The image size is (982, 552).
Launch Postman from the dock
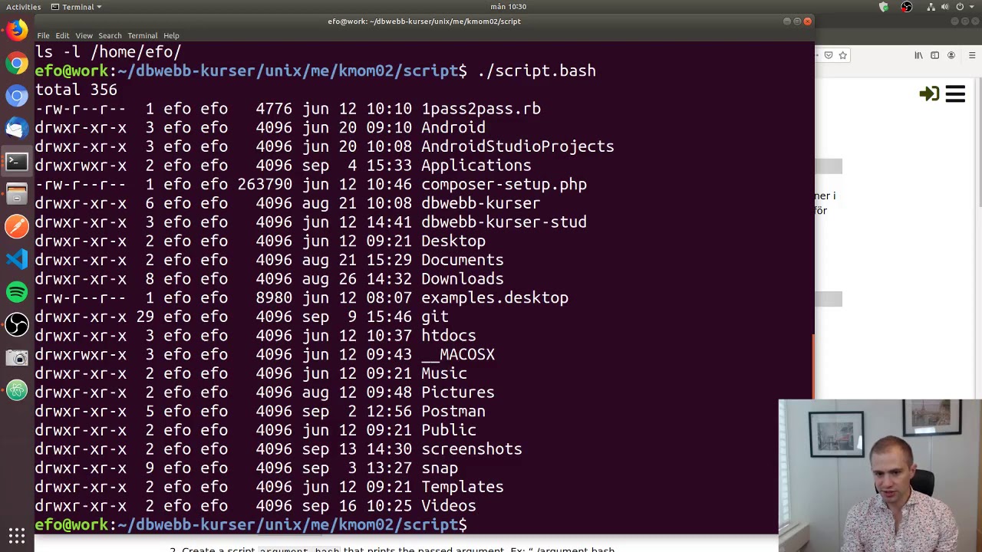pyautogui.click(x=17, y=226)
